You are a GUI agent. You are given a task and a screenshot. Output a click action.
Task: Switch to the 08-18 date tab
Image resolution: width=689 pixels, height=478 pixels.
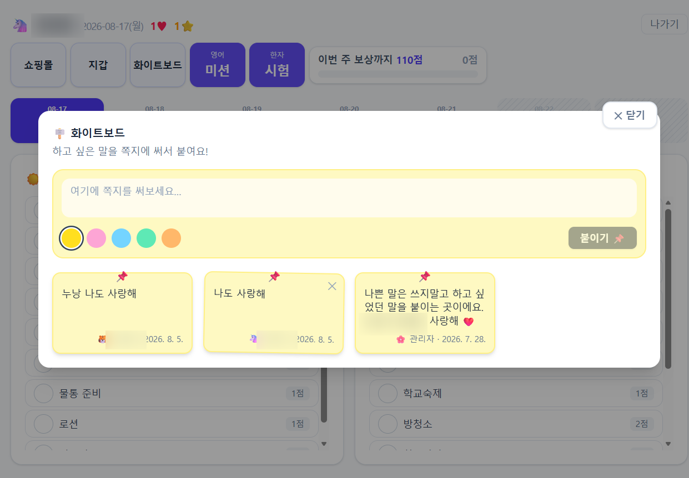pos(154,109)
